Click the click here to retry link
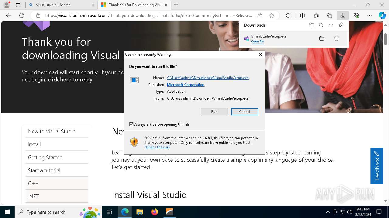 [x=70, y=80]
